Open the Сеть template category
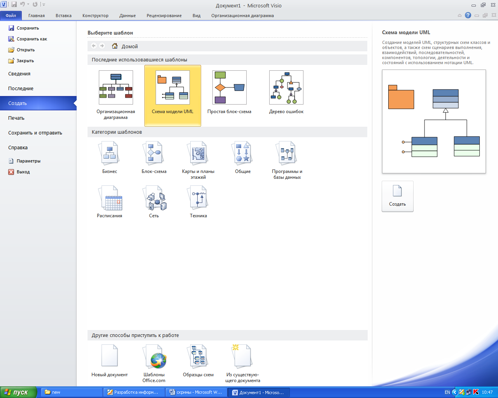The width and height of the screenshot is (498, 398). pos(154,202)
